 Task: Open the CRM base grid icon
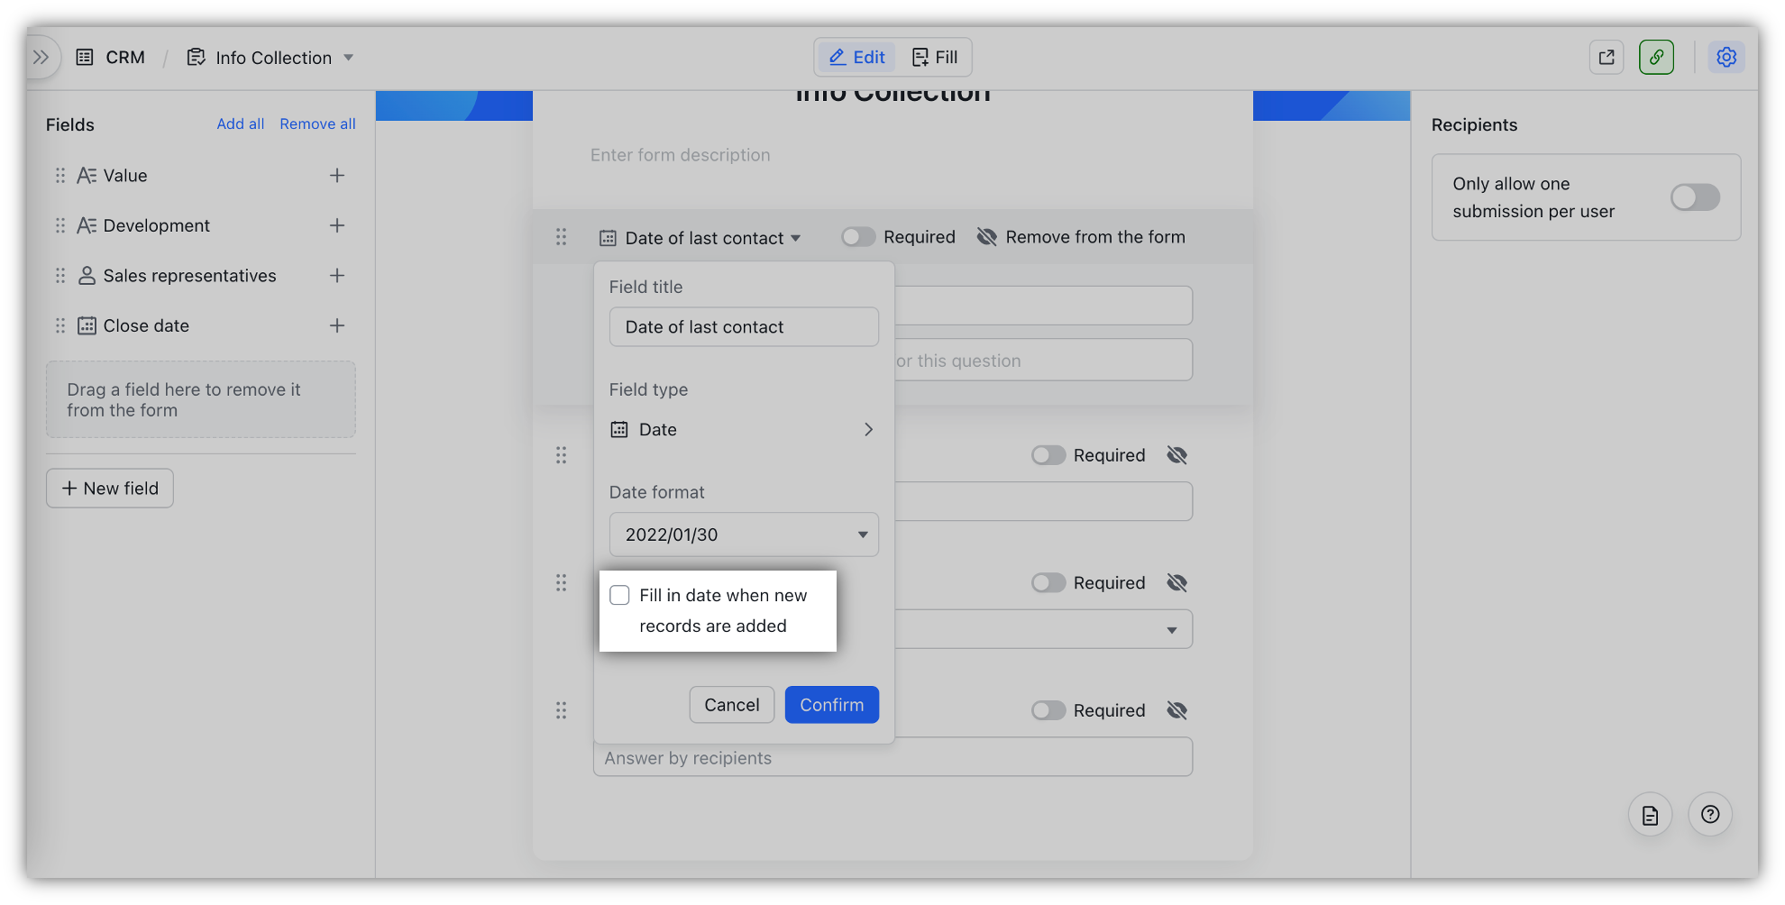click(x=86, y=56)
